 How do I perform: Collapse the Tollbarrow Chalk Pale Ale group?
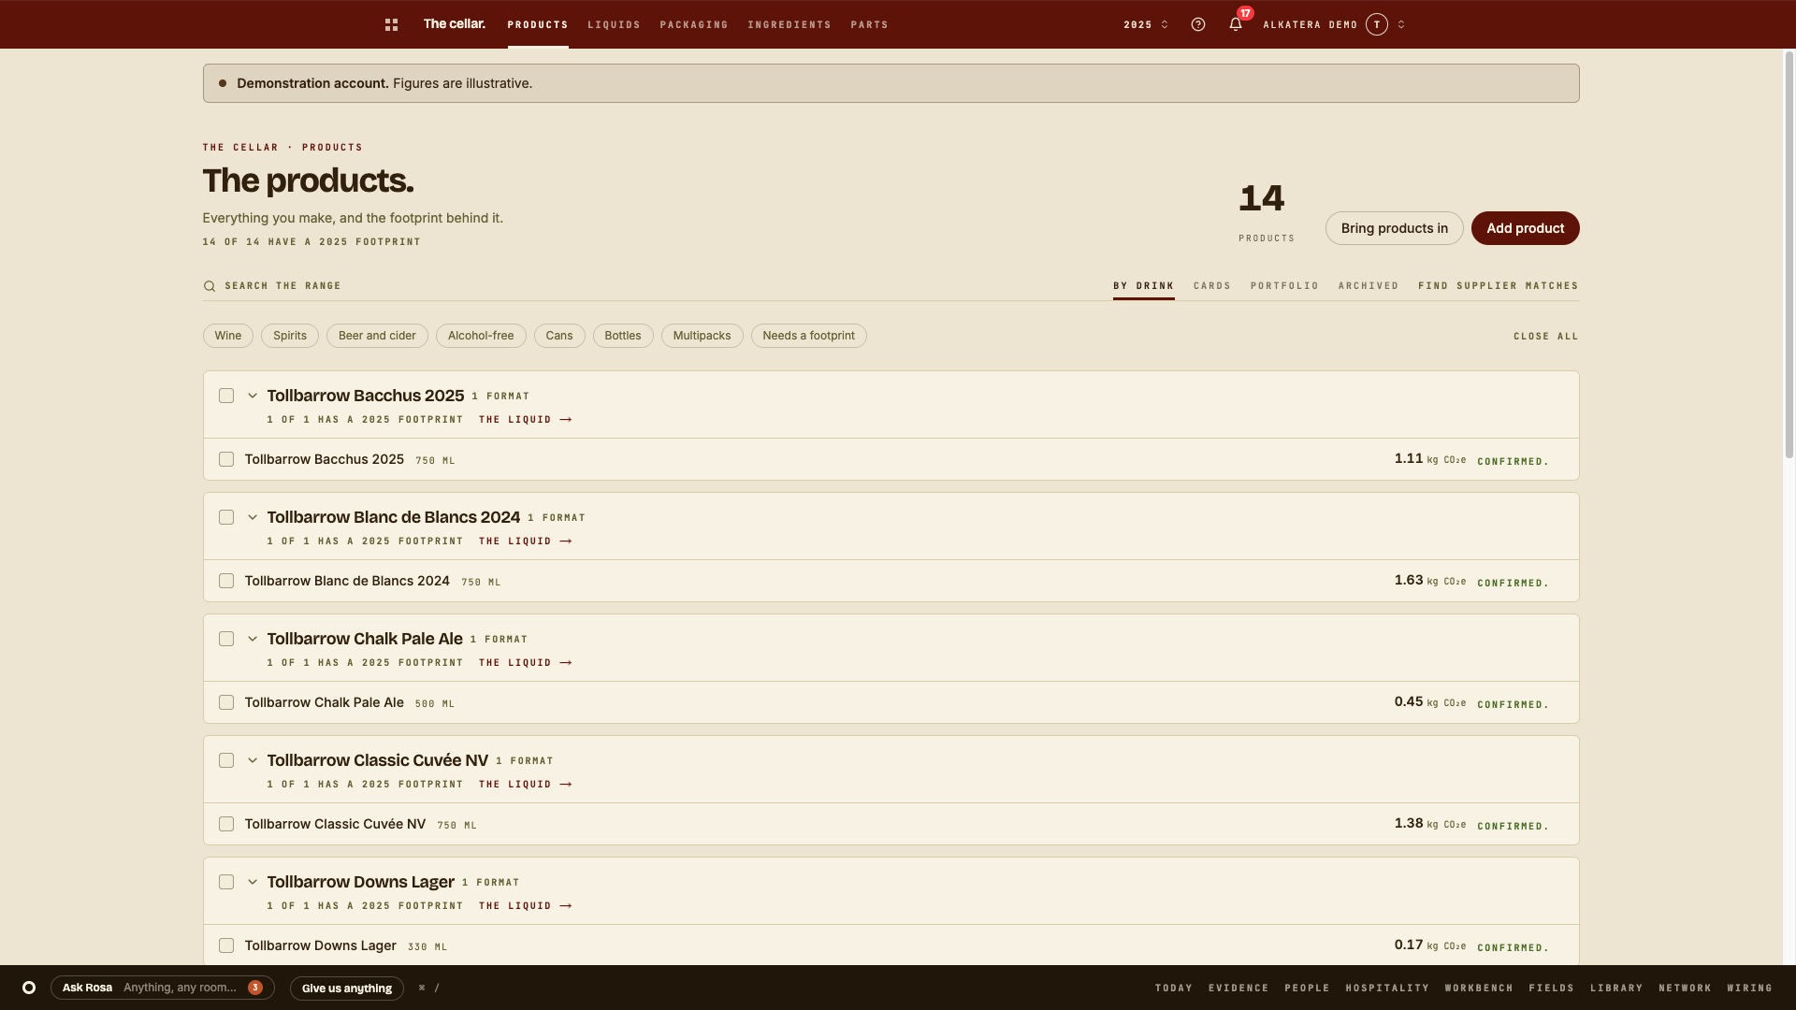pos(253,639)
